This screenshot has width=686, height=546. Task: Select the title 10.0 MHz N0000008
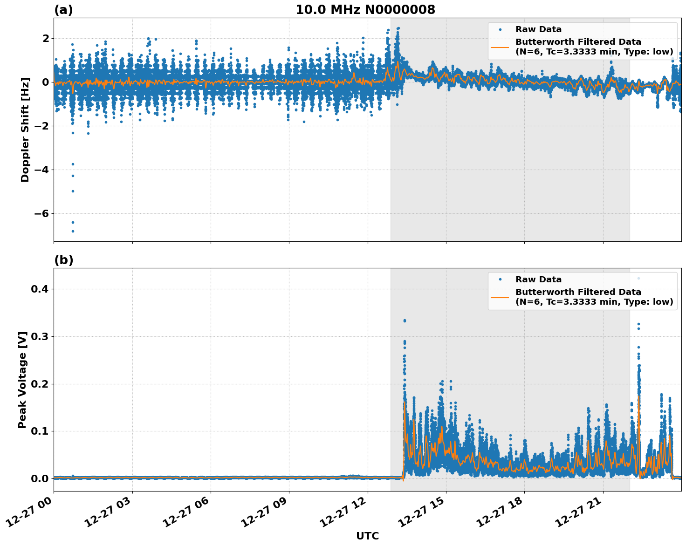tap(366, 9)
